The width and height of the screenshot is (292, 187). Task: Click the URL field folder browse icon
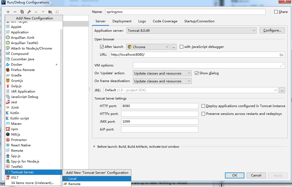point(282,55)
